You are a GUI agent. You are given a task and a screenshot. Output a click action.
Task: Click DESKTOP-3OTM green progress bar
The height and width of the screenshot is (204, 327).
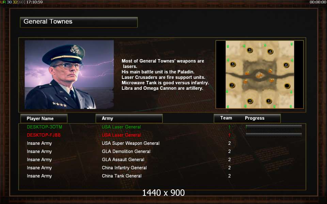point(274,127)
